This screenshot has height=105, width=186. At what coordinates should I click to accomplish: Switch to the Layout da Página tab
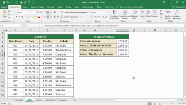point(37,7)
